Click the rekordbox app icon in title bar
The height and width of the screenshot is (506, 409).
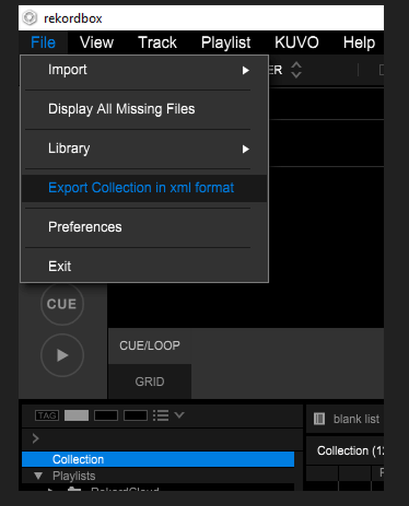30,18
